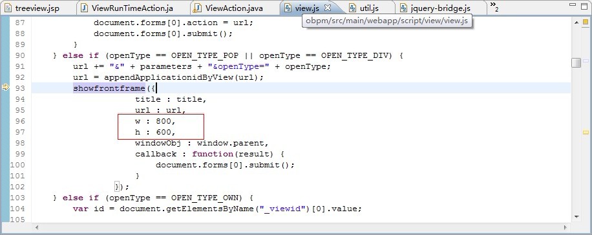Click the JSP file icon on the treeview.jsp tab

(x=8, y=8)
